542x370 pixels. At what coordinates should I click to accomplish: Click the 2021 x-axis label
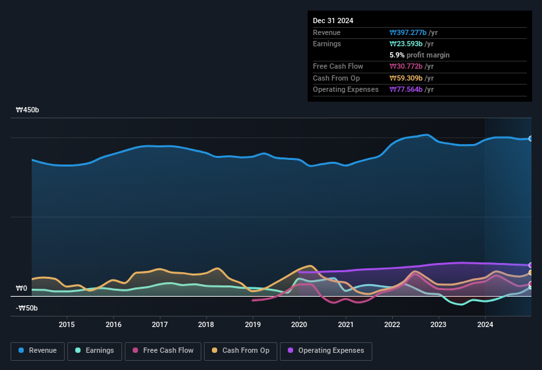[346, 324]
